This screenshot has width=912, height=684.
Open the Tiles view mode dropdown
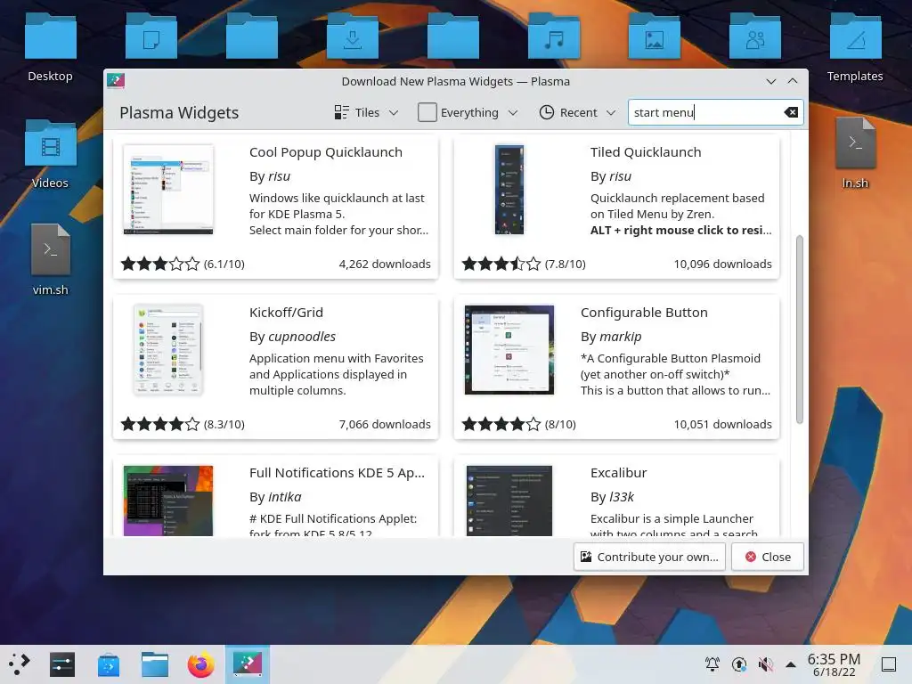pyautogui.click(x=366, y=112)
